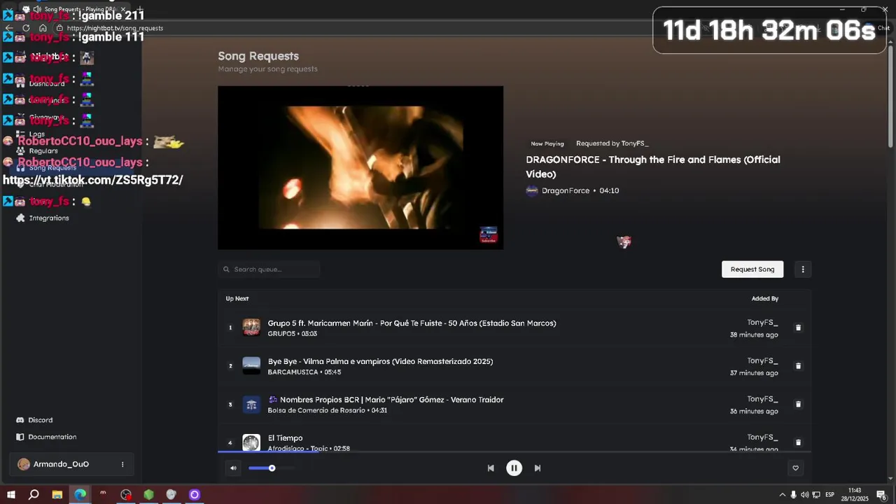This screenshot has height=504, width=896.
Task: Expand the system tray hidden icons
Action: pyautogui.click(x=782, y=495)
